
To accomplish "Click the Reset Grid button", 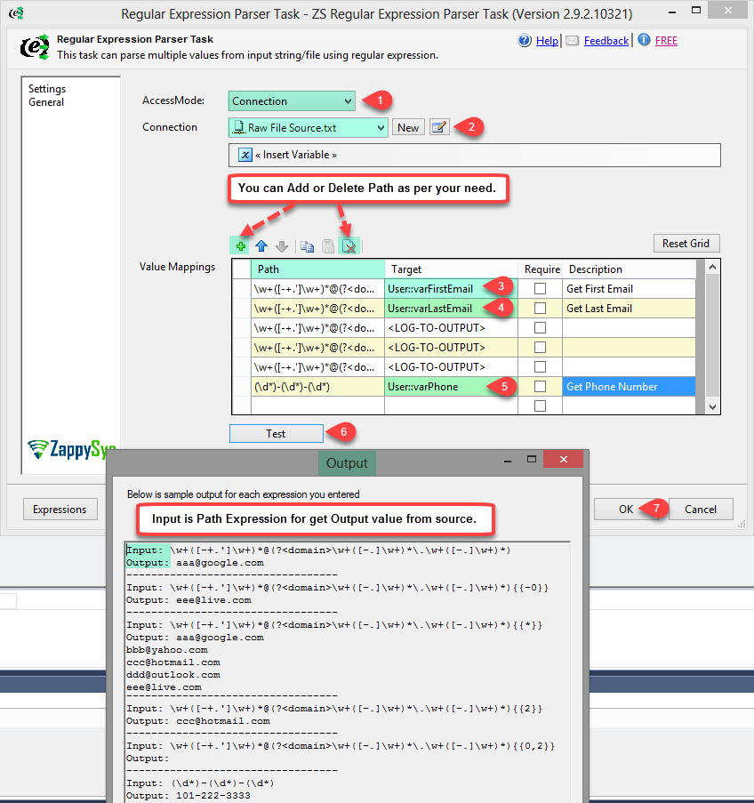I will (x=686, y=244).
